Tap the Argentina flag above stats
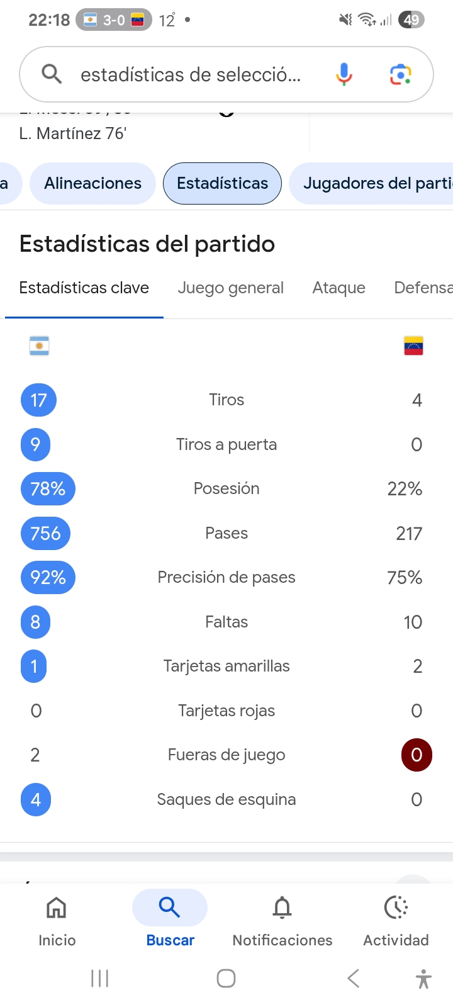The height and width of the screenshot is (1007, 453). [x=39, y=346]
